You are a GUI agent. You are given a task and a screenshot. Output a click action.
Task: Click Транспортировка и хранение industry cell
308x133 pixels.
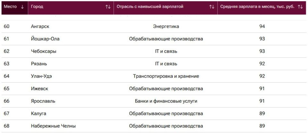[166, 76]
